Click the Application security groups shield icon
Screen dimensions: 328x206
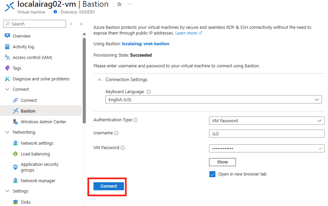pyautogui.click(x=15, y=167)
